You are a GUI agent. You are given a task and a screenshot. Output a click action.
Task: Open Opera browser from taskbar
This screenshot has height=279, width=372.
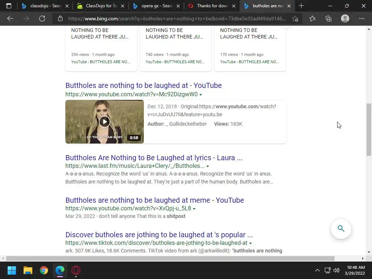coord(76,270)
